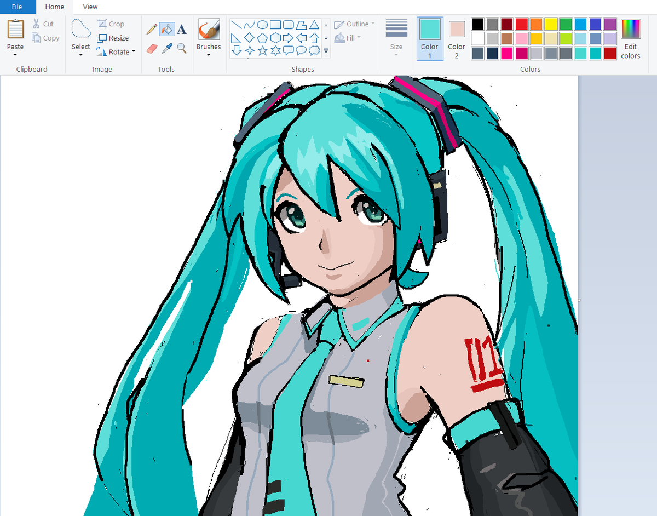Pick the hot pink custom color swatch

click(507, 53)
